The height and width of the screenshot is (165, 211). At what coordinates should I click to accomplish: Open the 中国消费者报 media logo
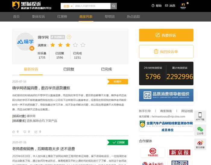[x=153, y=152]
